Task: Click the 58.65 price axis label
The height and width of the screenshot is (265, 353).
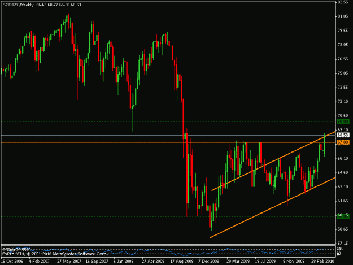Action: (x=343, y=229)
